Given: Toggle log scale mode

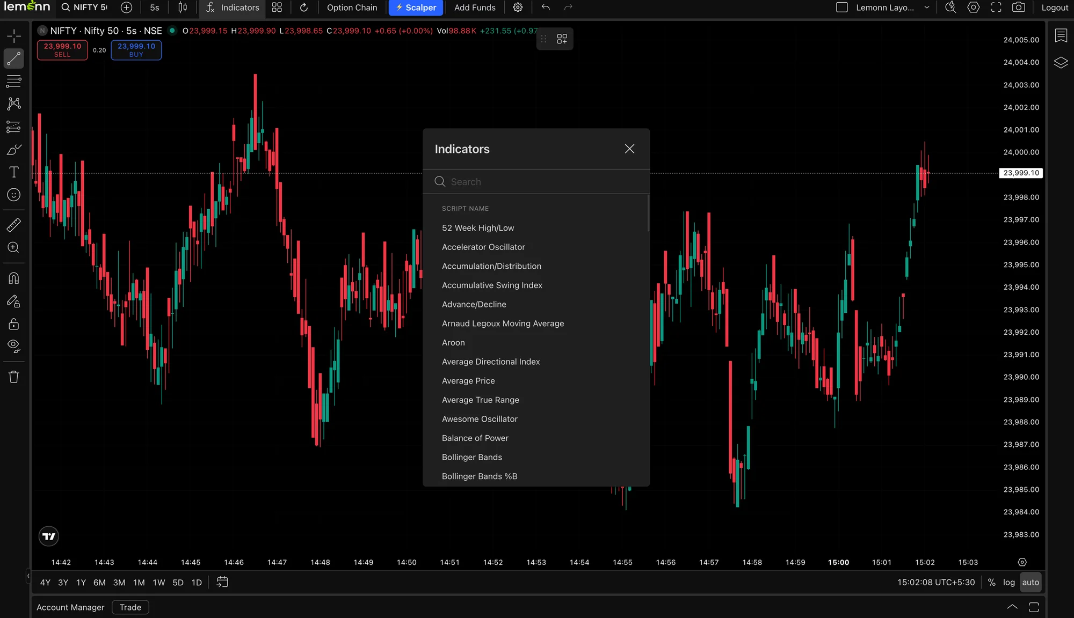Looking at the screenshot, I should pyautogui.click(x=1009, y=583).
